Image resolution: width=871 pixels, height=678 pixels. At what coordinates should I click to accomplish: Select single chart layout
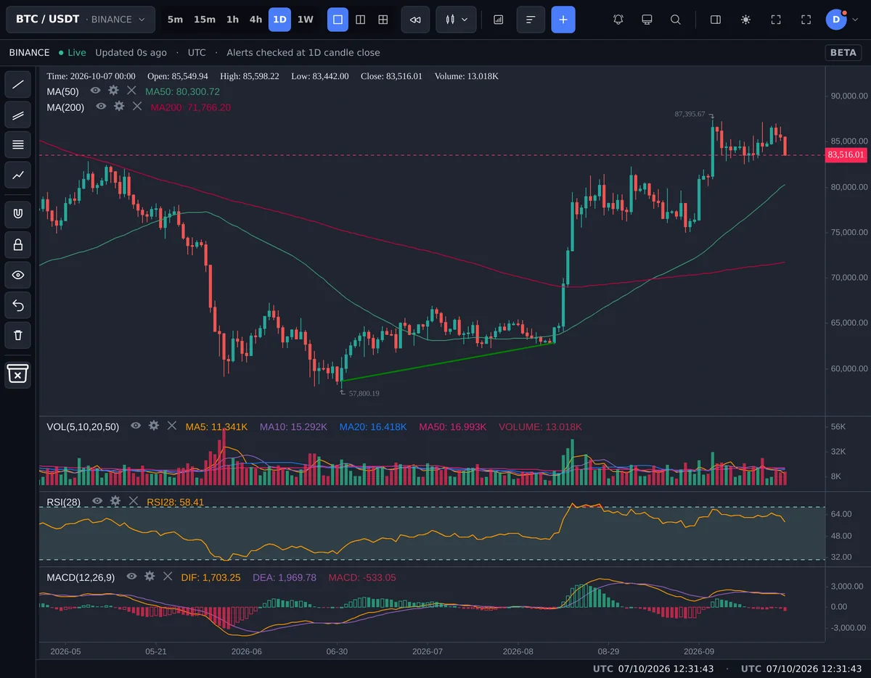pyautogui.click(x=338, y=20)
